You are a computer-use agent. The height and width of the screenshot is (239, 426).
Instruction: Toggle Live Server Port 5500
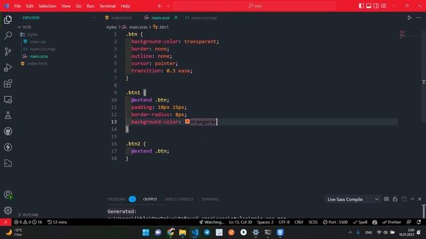[335, 222]
